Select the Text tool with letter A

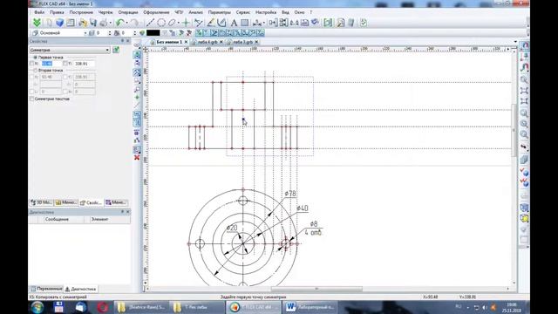[x=234, y=23]
